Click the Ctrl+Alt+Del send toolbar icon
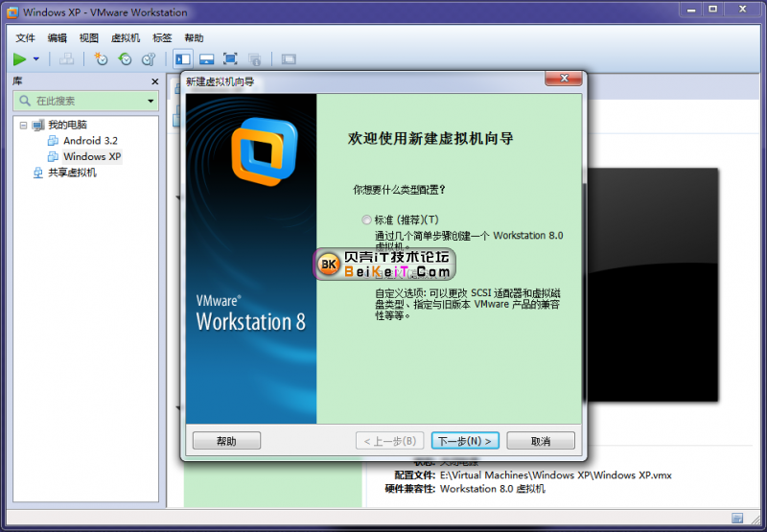This screenshot has height=532, width=767. (x=66, y=59)
